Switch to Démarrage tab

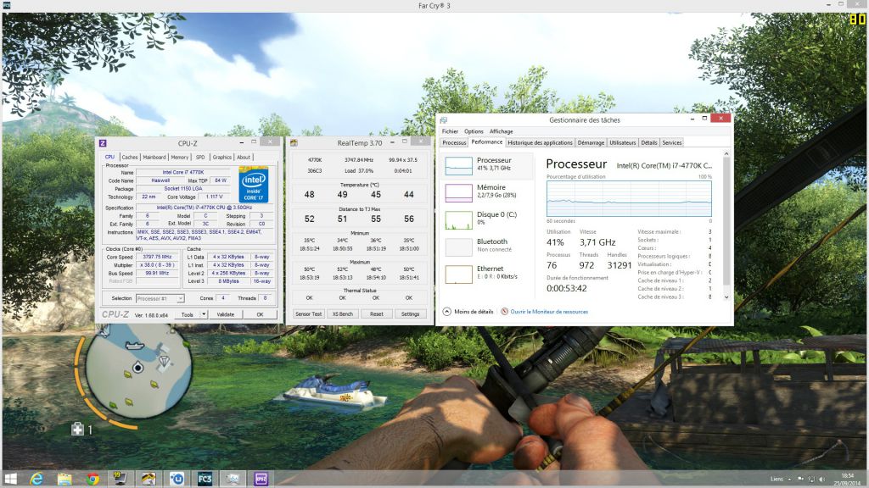click(591, 142)
